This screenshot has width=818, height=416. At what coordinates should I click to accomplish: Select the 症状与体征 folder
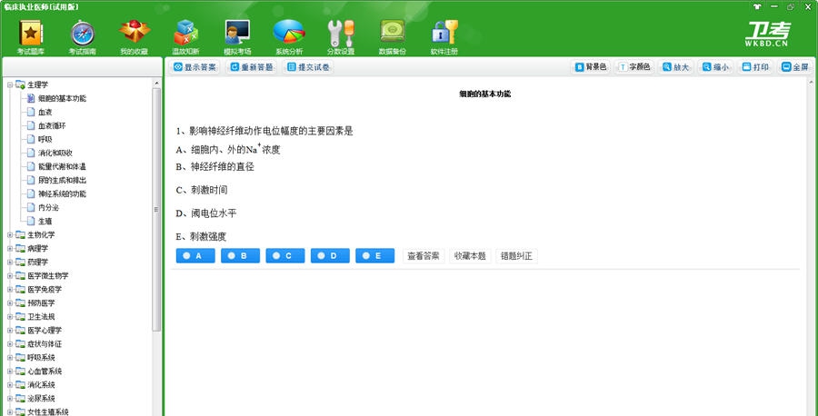(x=45, y=344)
